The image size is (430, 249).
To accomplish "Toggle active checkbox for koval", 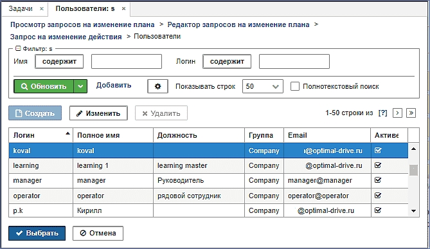I will pos(378,151).
